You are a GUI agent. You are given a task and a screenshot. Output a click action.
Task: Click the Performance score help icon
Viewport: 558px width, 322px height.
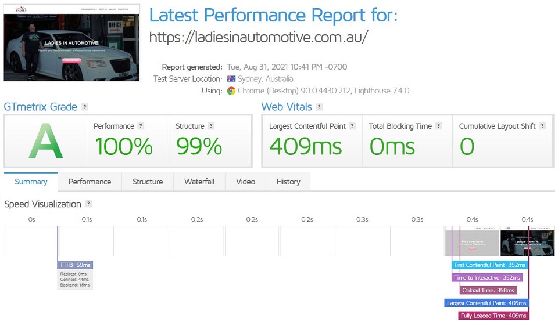[x=141, y=126]
